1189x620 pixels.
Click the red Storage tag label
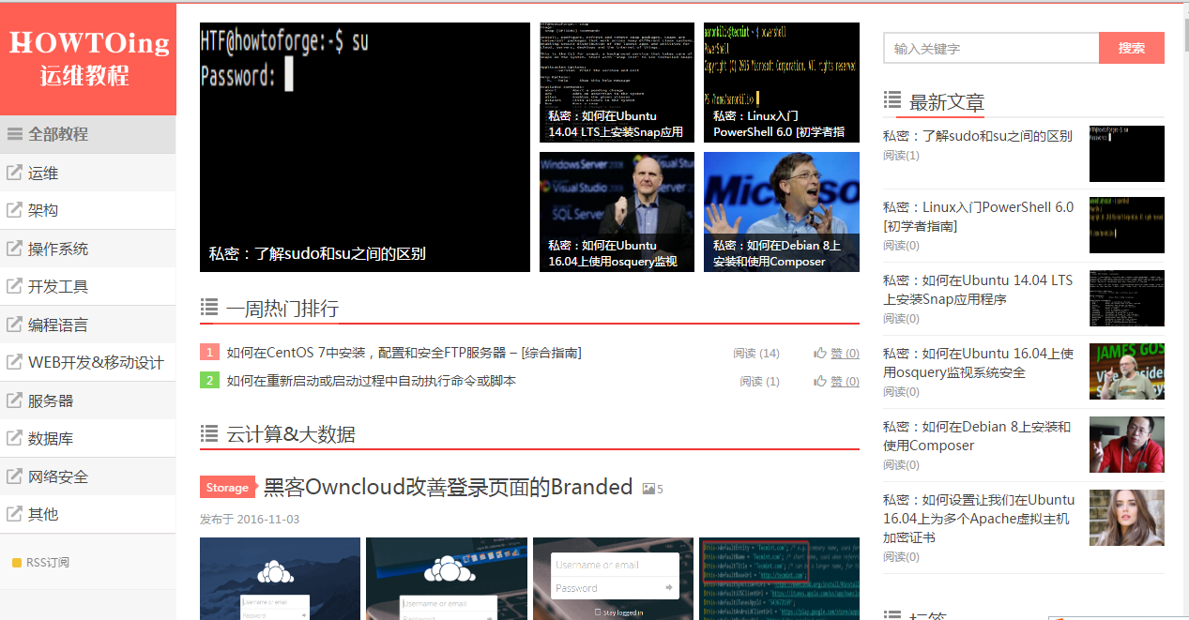coord(227,488)
